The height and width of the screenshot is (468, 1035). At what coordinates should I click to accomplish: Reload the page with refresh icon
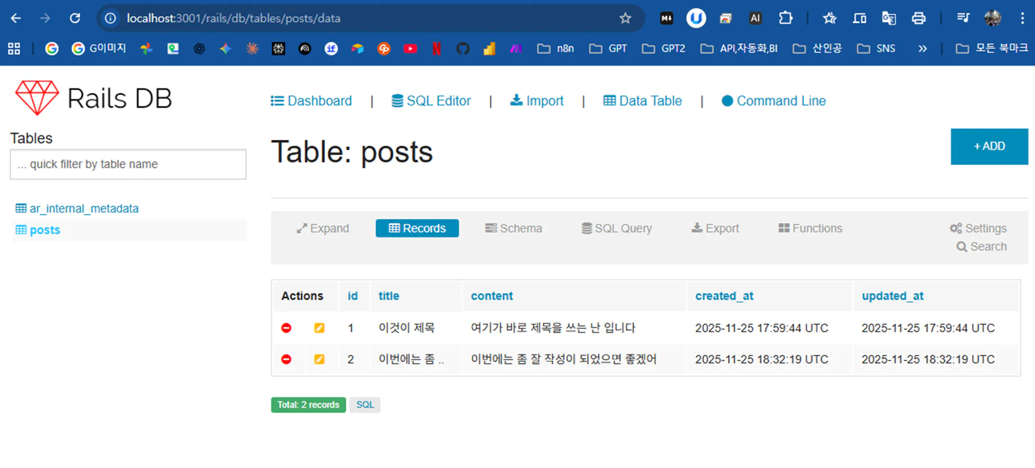point(75,18)
